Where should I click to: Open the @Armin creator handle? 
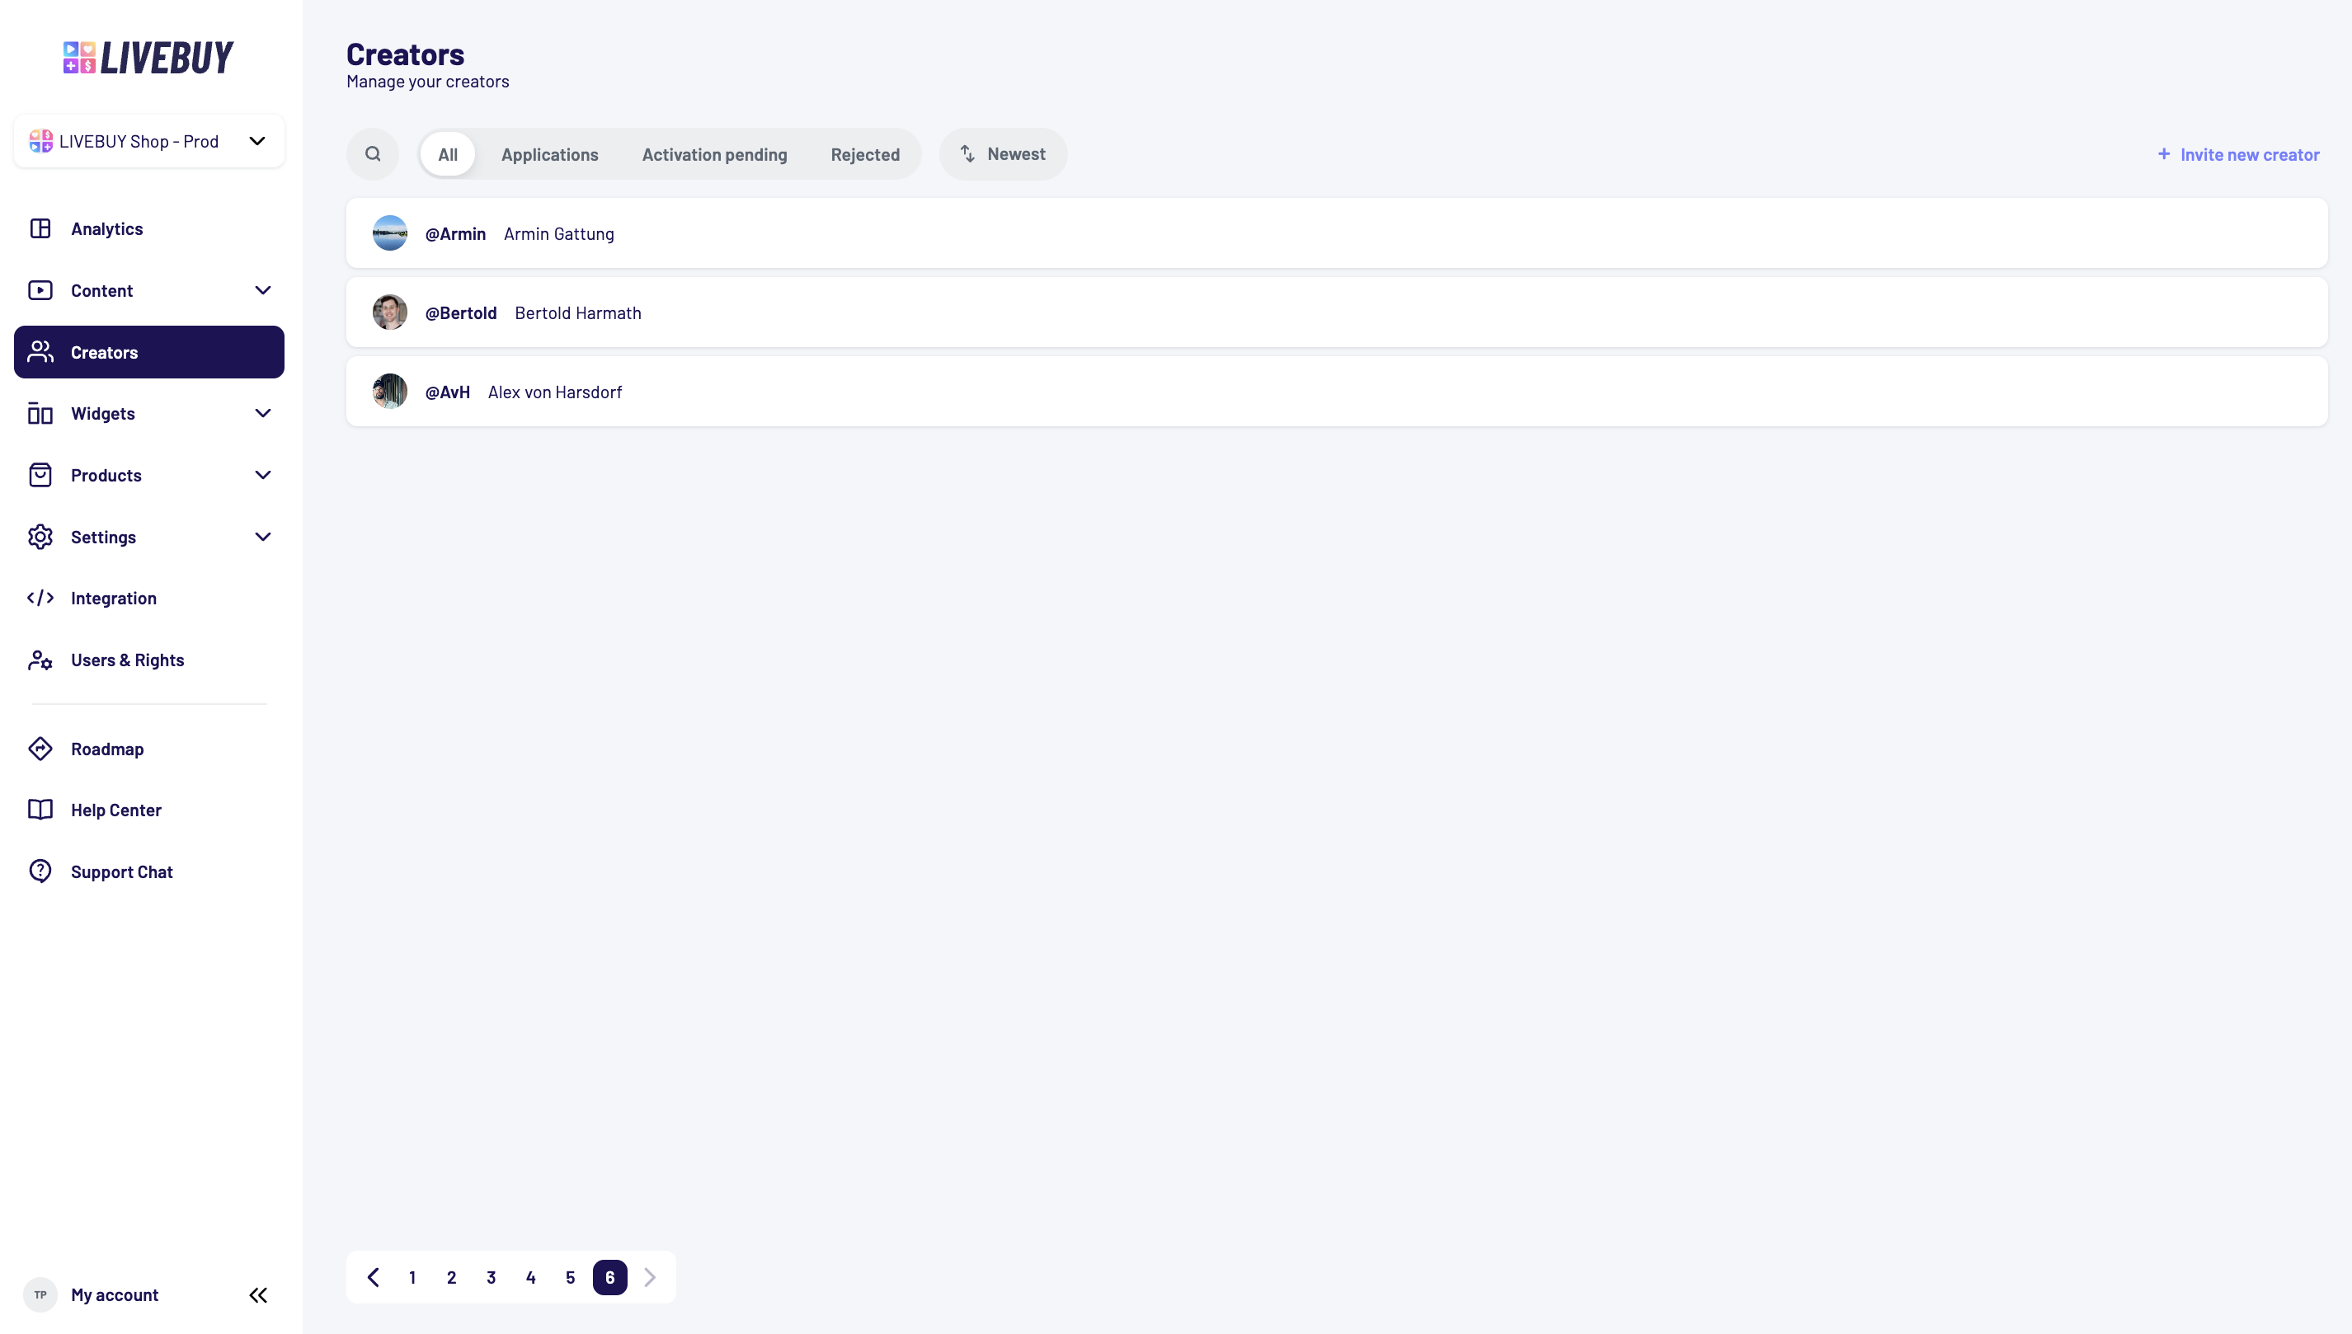tap(455, 233)
